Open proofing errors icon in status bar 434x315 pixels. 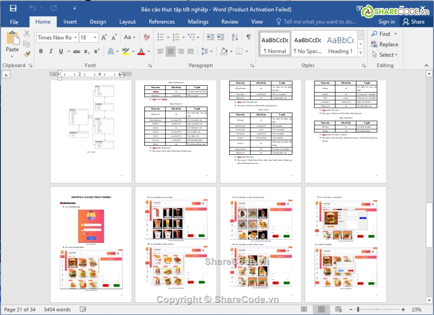(x=83, y=309)
